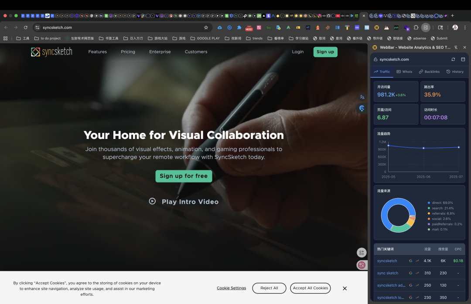Image resolution: width=471 pixels, height=304 pixels.
Task: Click the direct: 69.0% legend entry
Action: 440,203
